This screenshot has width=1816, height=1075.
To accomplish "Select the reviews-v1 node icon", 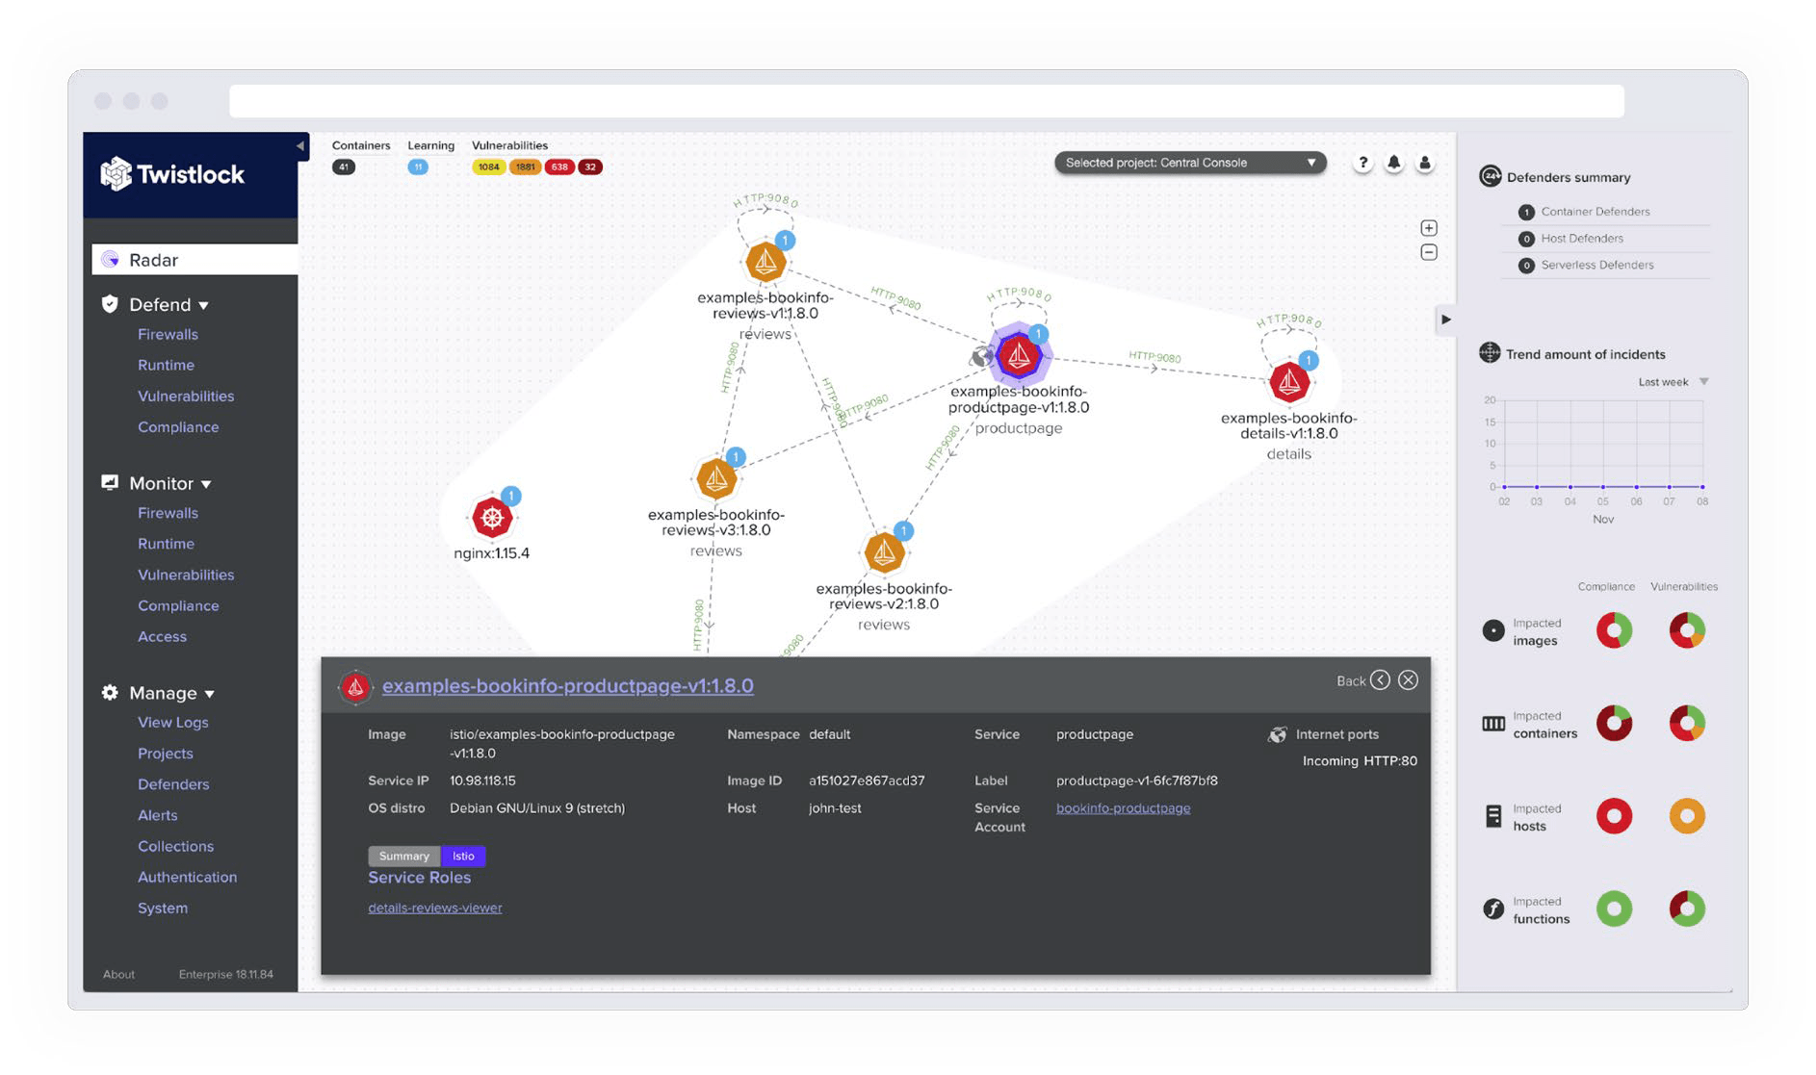I will (x=765, y=261).
